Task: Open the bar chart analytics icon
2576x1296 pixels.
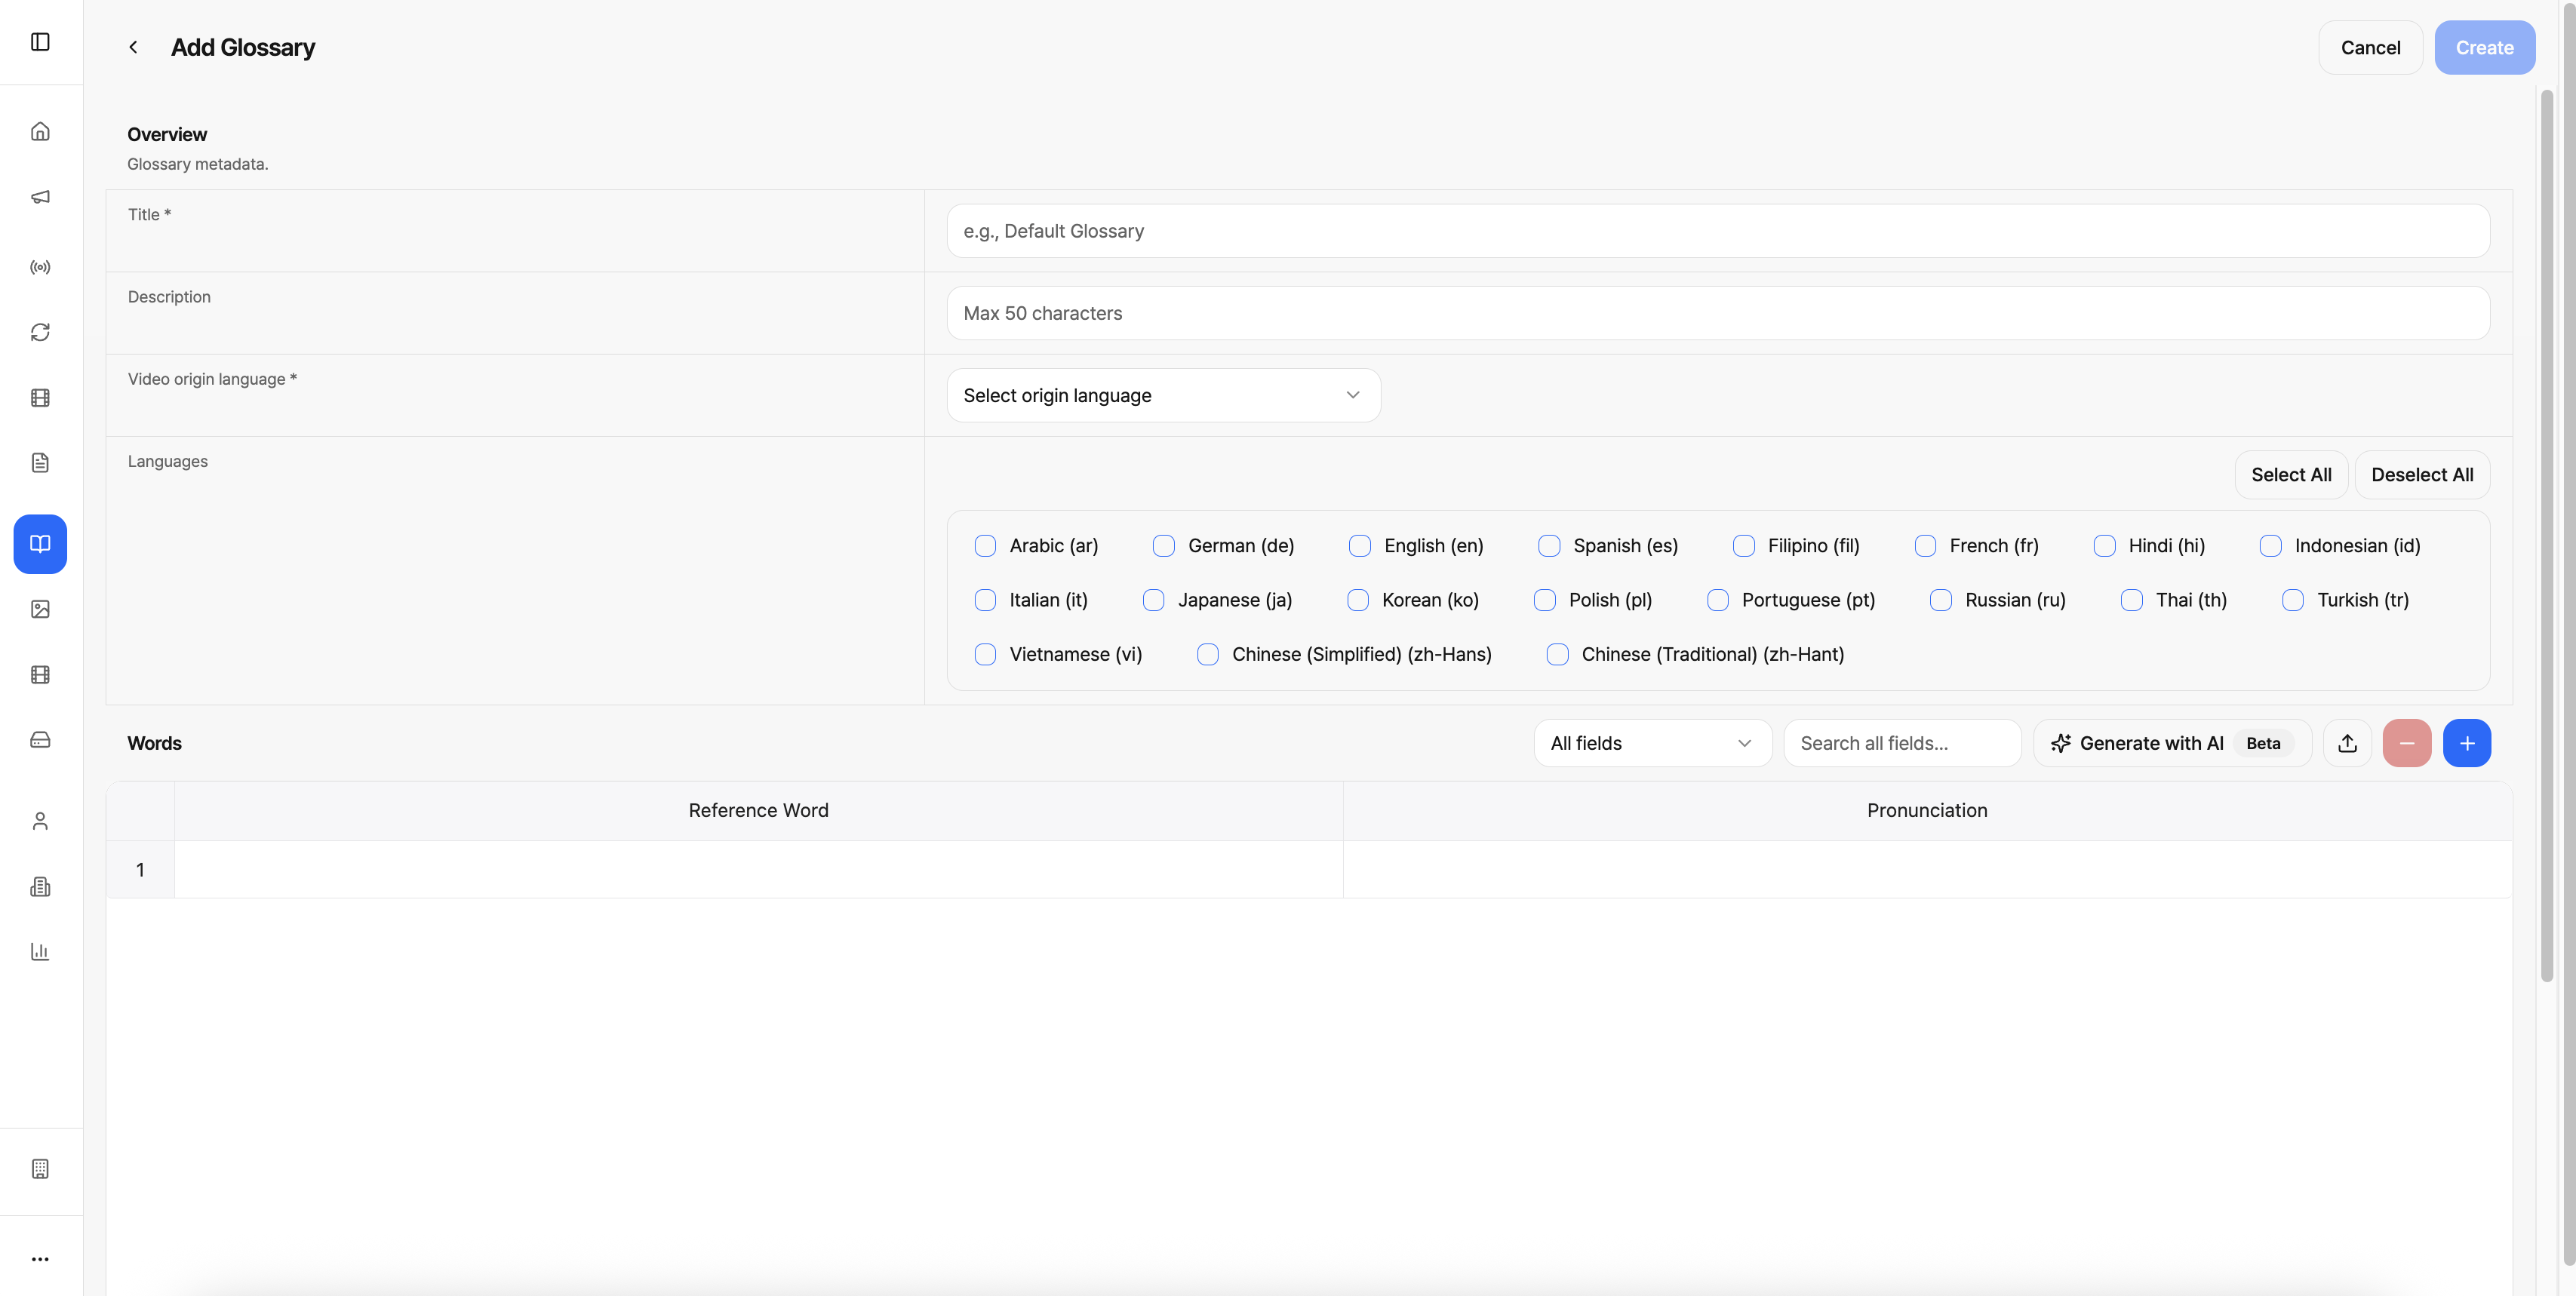Action: 40,951
